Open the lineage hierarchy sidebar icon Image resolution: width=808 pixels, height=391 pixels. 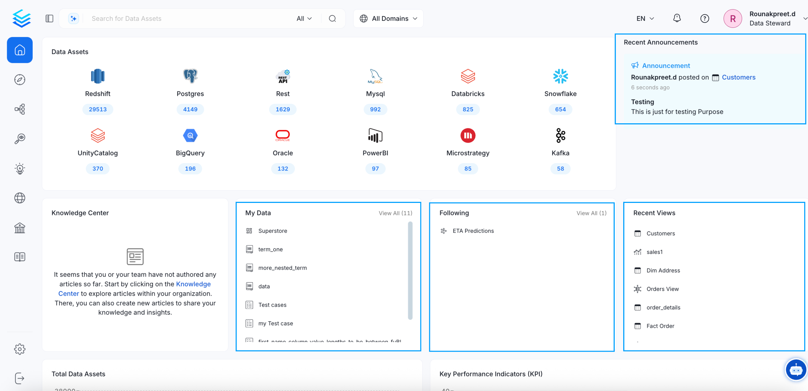tap(20, 109)
